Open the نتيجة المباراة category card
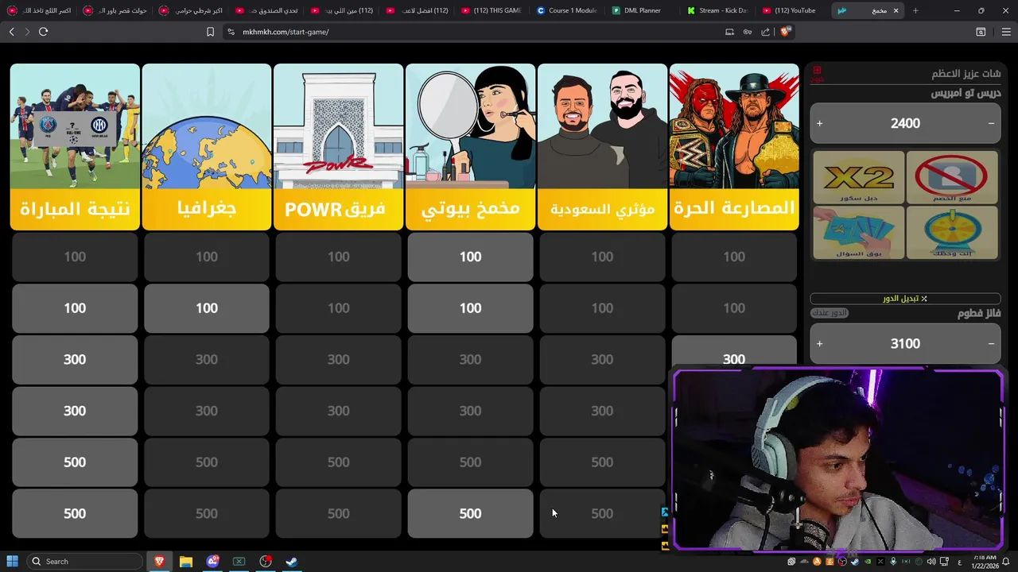Viewport: 1018px width, 572px height. (x=75, y=147)
